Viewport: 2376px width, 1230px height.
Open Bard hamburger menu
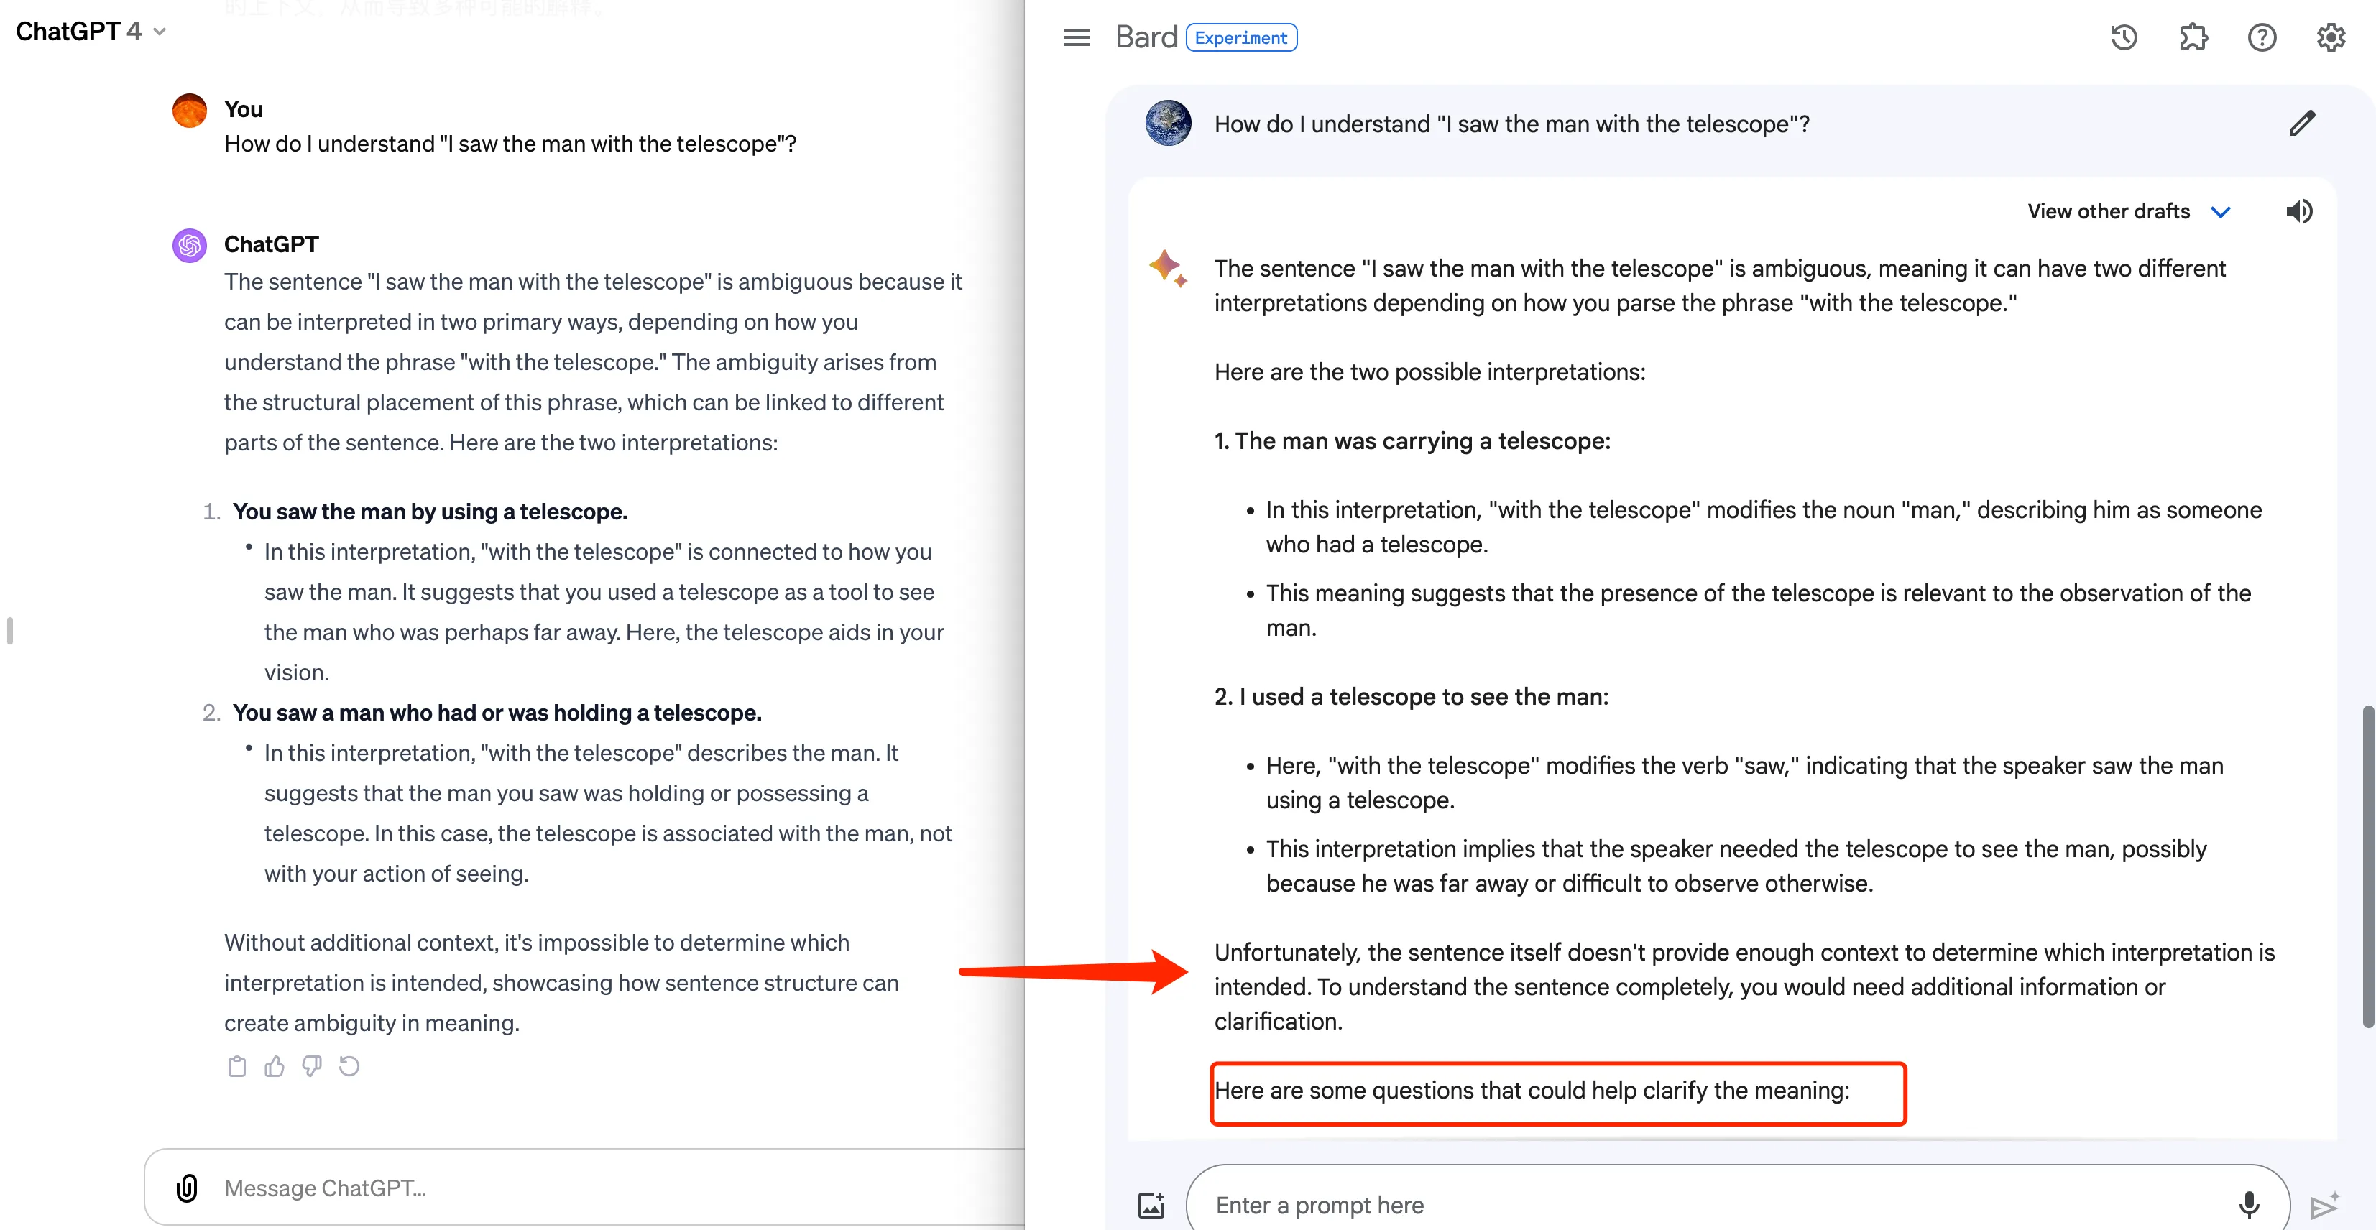(1075, 38)
